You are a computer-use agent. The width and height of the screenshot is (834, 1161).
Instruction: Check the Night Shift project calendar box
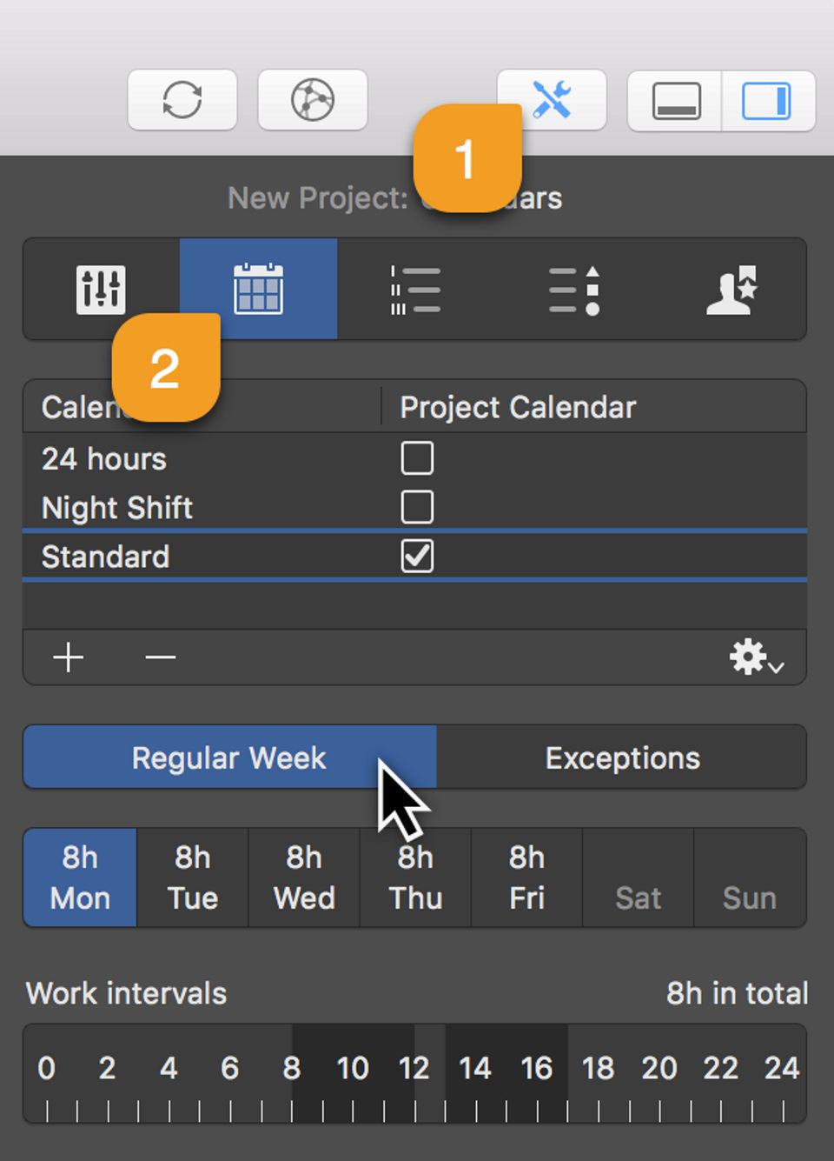(417, 507)
